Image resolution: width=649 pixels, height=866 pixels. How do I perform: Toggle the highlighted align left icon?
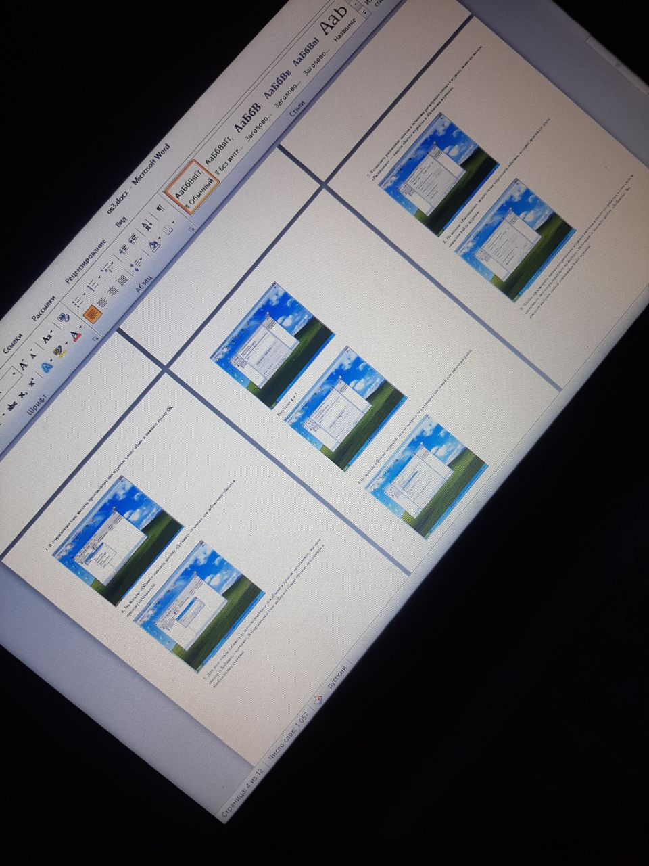pos(93,314)
